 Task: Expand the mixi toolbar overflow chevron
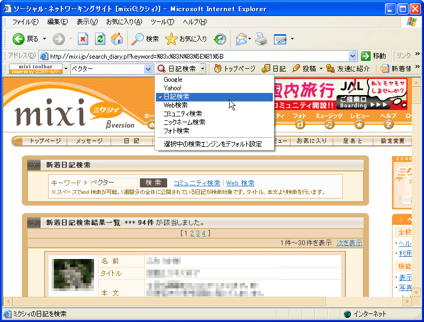(x=418, y=67)
